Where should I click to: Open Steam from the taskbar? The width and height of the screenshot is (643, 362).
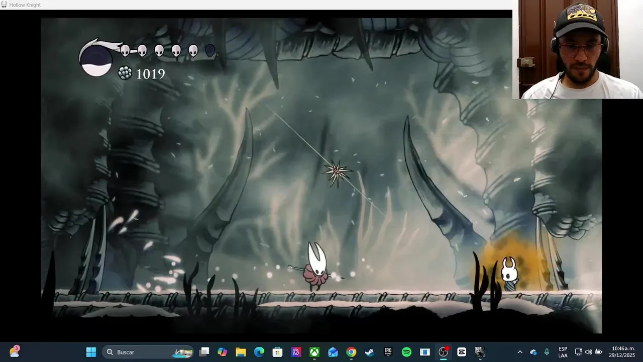(369, 352)
